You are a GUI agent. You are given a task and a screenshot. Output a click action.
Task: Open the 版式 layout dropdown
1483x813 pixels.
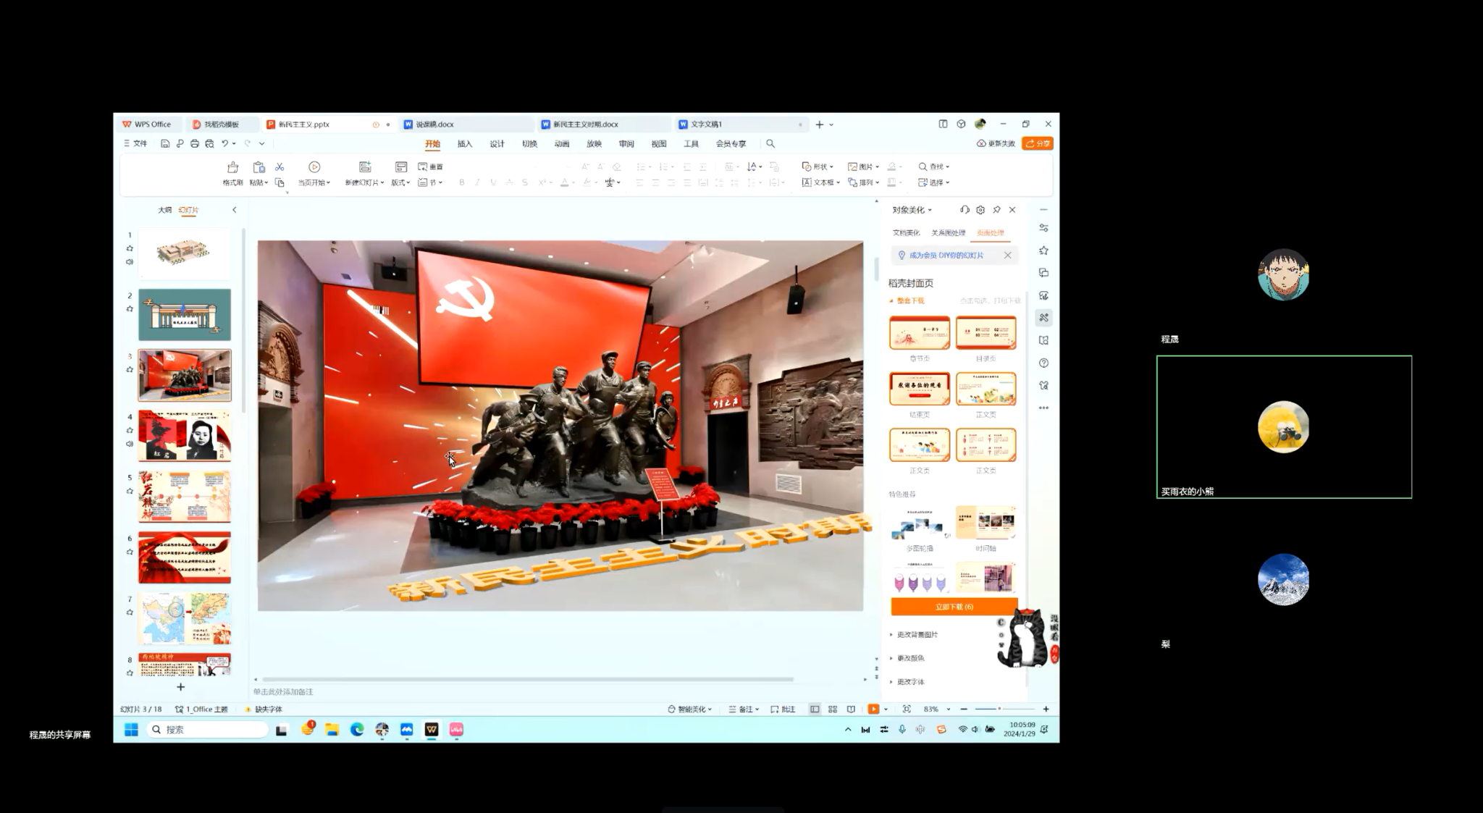click(400, 182)
